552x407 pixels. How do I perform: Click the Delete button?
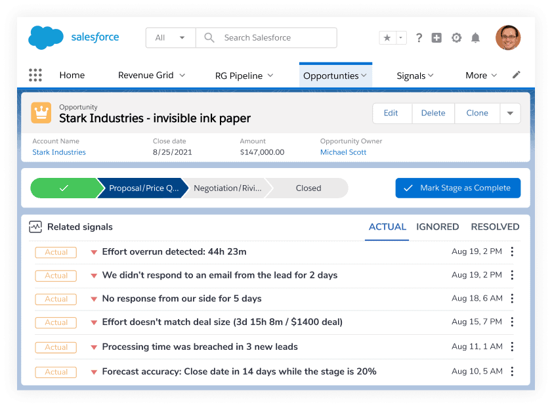point(433,113)
